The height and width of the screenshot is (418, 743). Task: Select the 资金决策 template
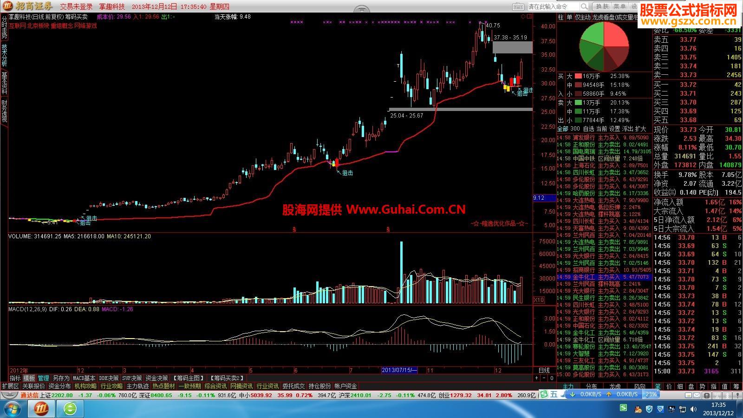point(156,378)
